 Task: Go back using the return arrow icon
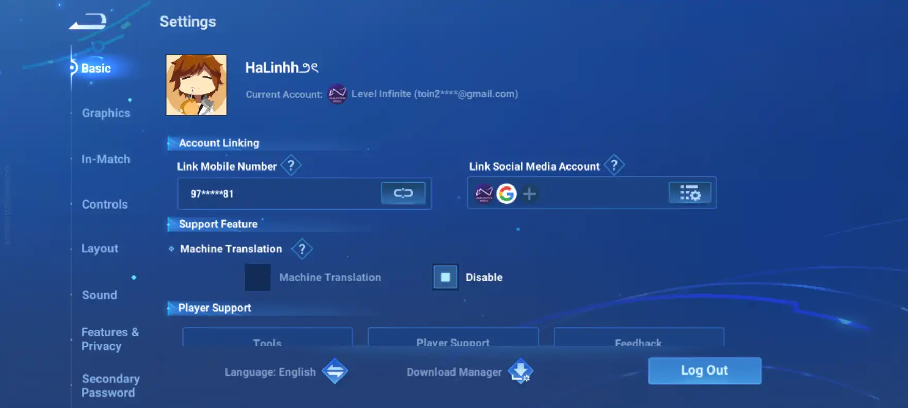tap(88, 22)
